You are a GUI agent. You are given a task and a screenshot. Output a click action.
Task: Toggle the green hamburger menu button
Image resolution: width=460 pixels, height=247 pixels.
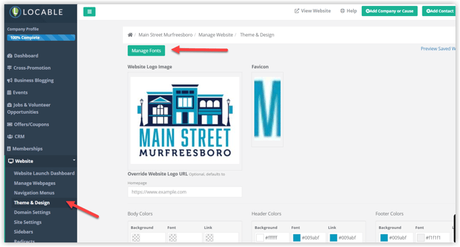(90, 12)
